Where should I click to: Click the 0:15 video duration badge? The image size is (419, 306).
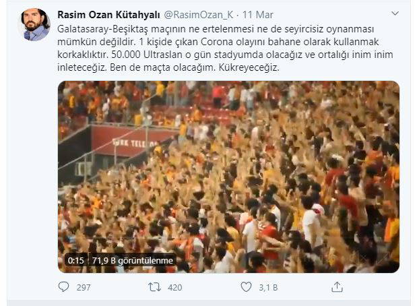75,260
